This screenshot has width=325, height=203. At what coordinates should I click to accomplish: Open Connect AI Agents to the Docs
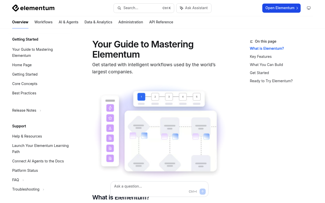(38, 161)
